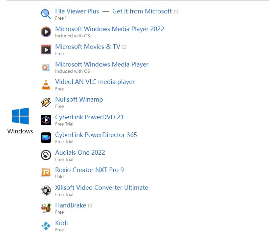
Task: Click the Windows Media Player 2022 icon
Action: coord(46,32)
